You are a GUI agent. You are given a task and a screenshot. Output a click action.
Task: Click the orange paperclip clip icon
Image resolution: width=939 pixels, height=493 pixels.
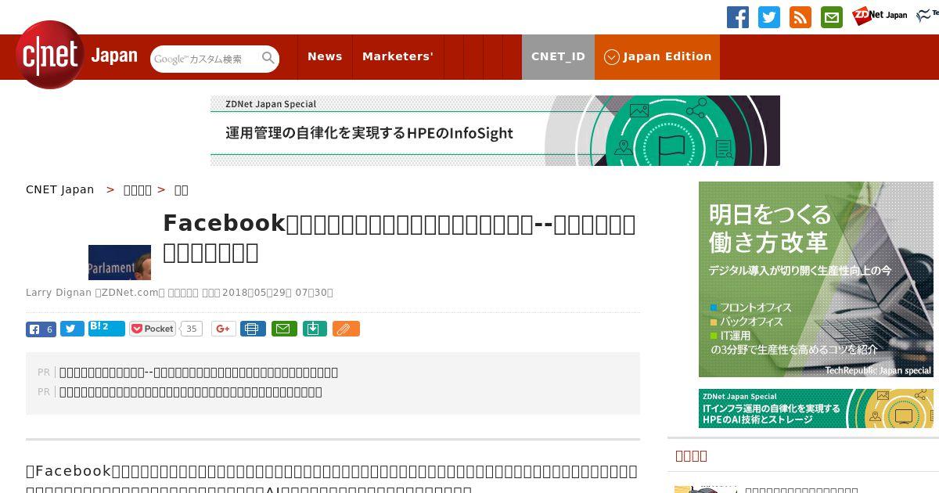[x=346, y=329]
